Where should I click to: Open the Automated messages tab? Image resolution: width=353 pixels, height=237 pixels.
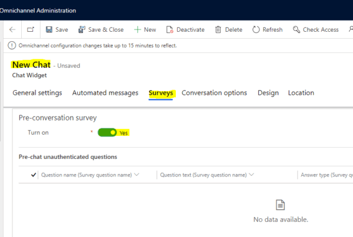coord(105,93)
